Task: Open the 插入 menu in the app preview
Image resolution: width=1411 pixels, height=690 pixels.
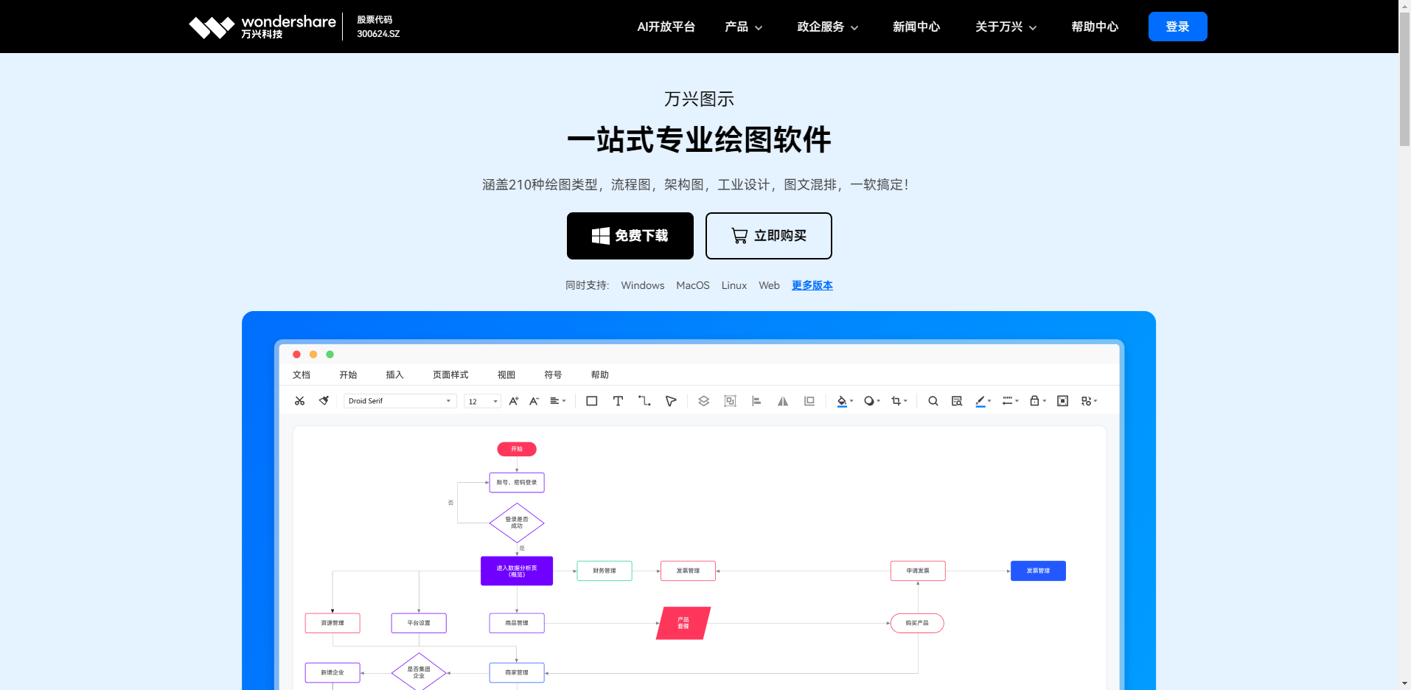Action: pos(395,374)
